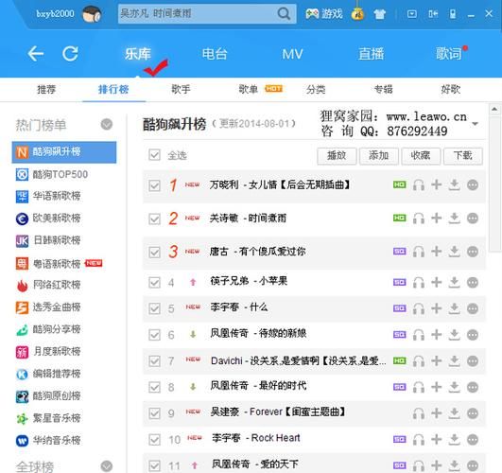Toggle the 全选 select-all checkbox
Viewport: 502px width, 473px height.
[x=154, y=155]
